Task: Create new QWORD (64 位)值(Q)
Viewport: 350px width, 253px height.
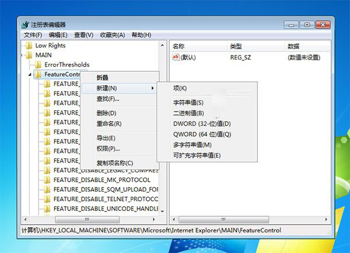Action: (x=207, y=134)
